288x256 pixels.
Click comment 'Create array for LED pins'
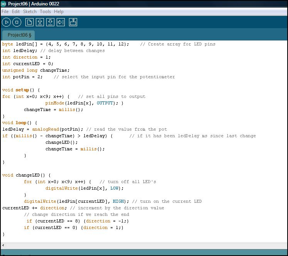(x=178, y=44)
